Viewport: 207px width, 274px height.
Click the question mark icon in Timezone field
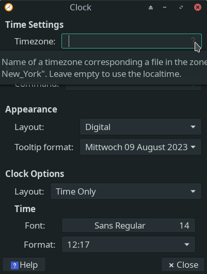point(193,41)
